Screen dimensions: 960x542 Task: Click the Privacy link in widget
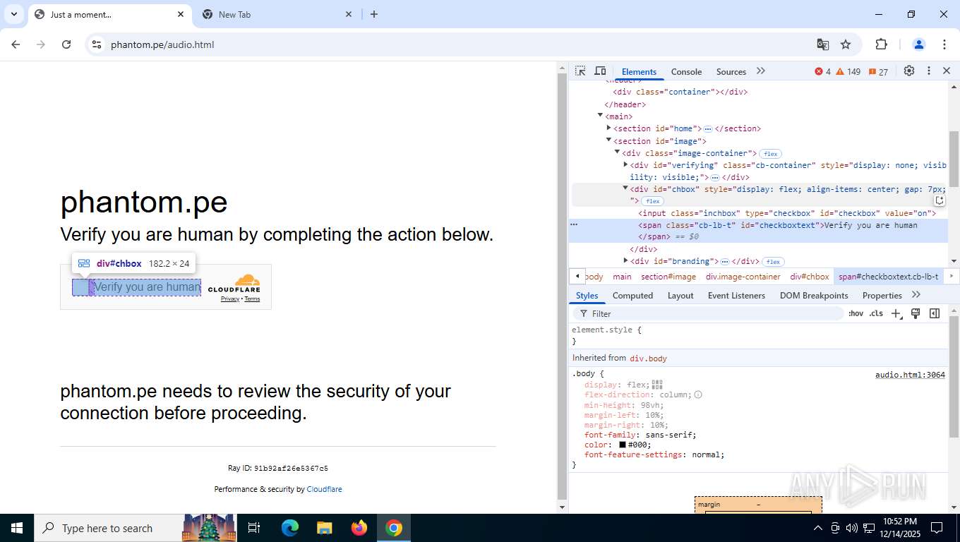(x=230, y=299)
